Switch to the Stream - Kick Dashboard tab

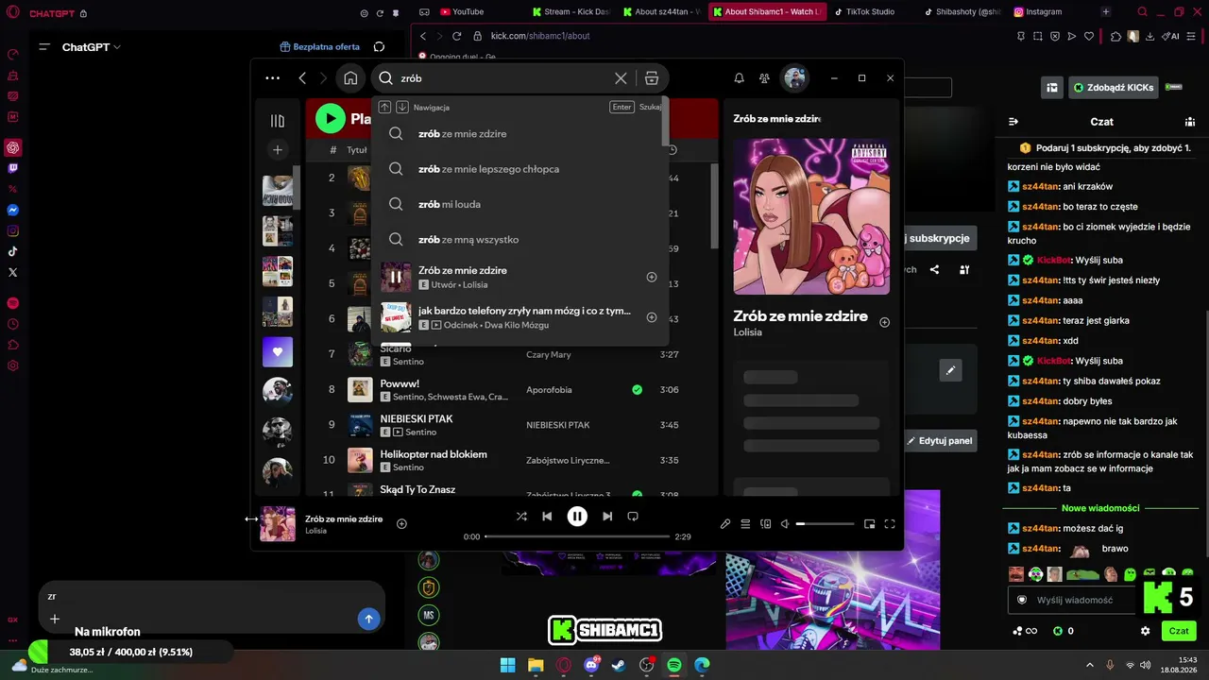[x=570, y=11]
